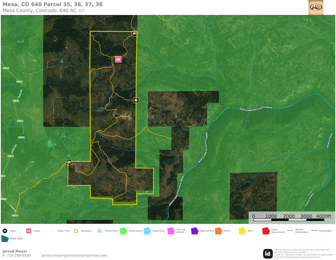Click the Mesa, CO 640 Parcel title
This screenshot has width=336, height=260.
coord(52,4)
